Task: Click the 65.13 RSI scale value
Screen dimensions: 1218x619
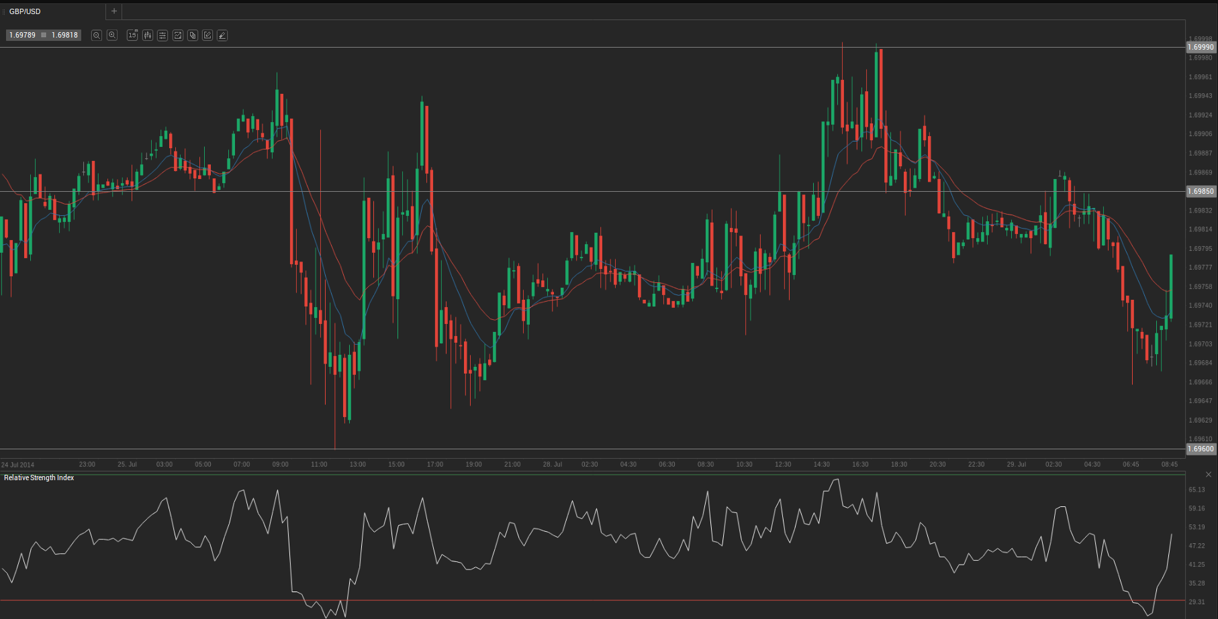Action: pos(1197,490)
